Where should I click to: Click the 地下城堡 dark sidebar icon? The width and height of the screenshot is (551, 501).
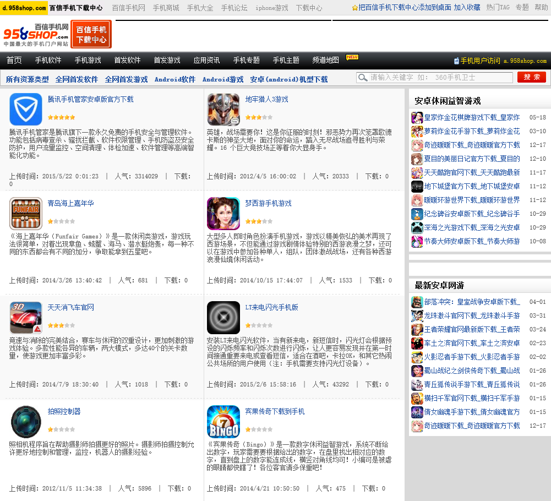[417, 186]
